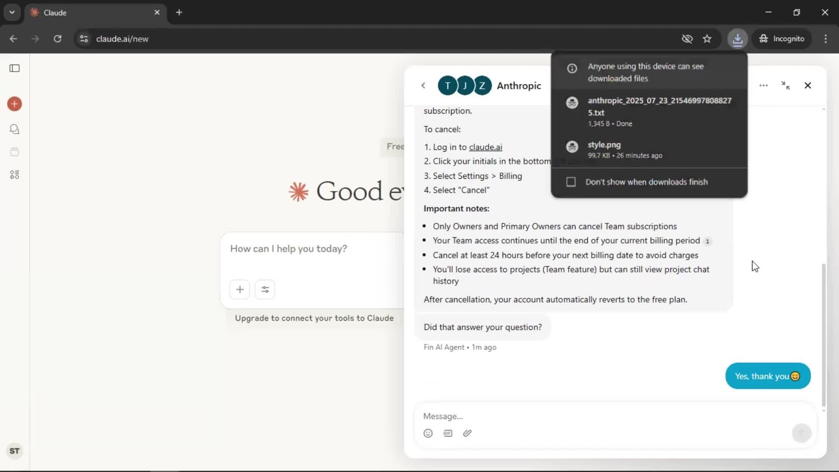This screenshot has height=472, width=839.
Task: Click the send message arrow button
Action: [801, 433]
